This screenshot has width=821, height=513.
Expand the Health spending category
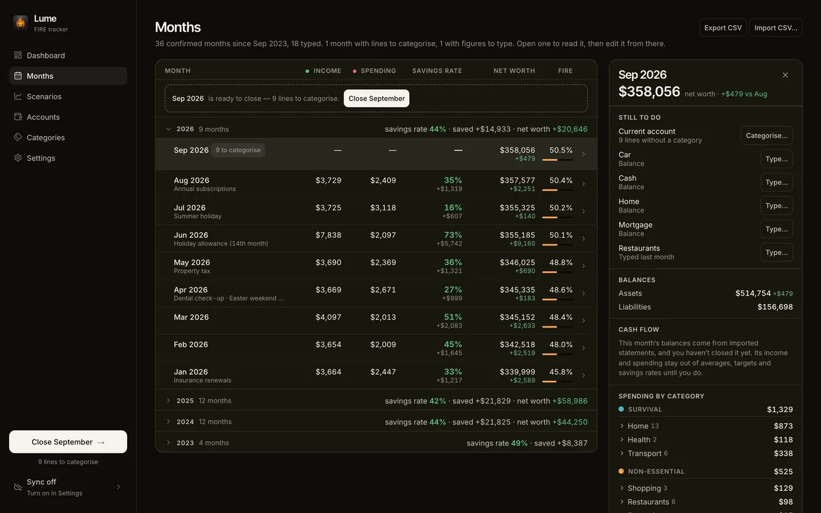pyautogui.click(x=706, y=440)
